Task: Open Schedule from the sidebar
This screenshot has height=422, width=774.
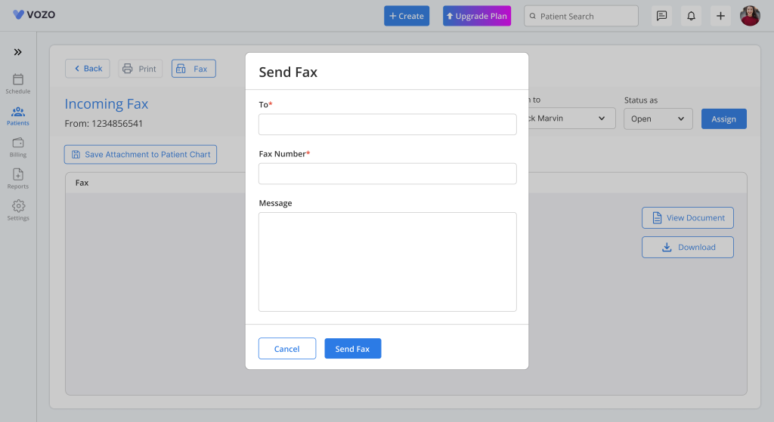Action: coord(18,84)
